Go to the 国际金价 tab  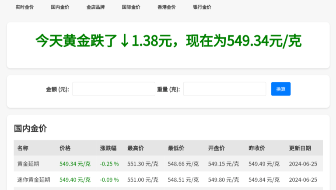[x=131, y=7]
